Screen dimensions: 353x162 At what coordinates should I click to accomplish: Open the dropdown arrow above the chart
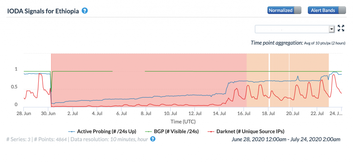tap(332, 29)
